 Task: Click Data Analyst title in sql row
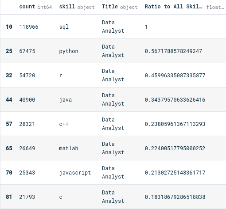pyautogui.click(x=113, y=27)
